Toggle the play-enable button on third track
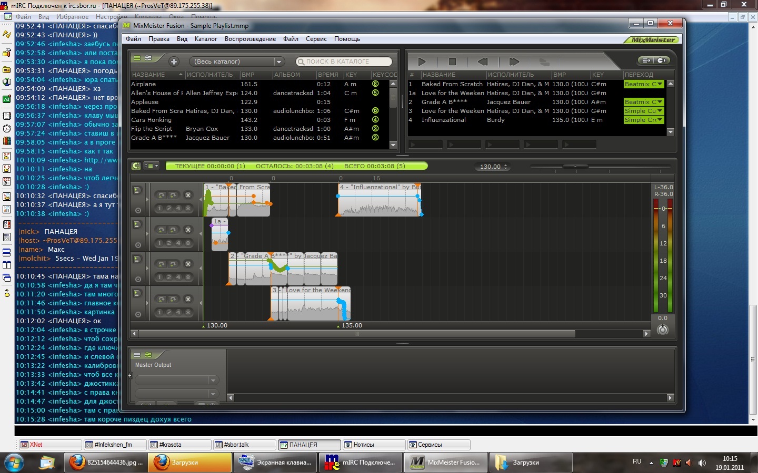 click(x=136, y=259)
